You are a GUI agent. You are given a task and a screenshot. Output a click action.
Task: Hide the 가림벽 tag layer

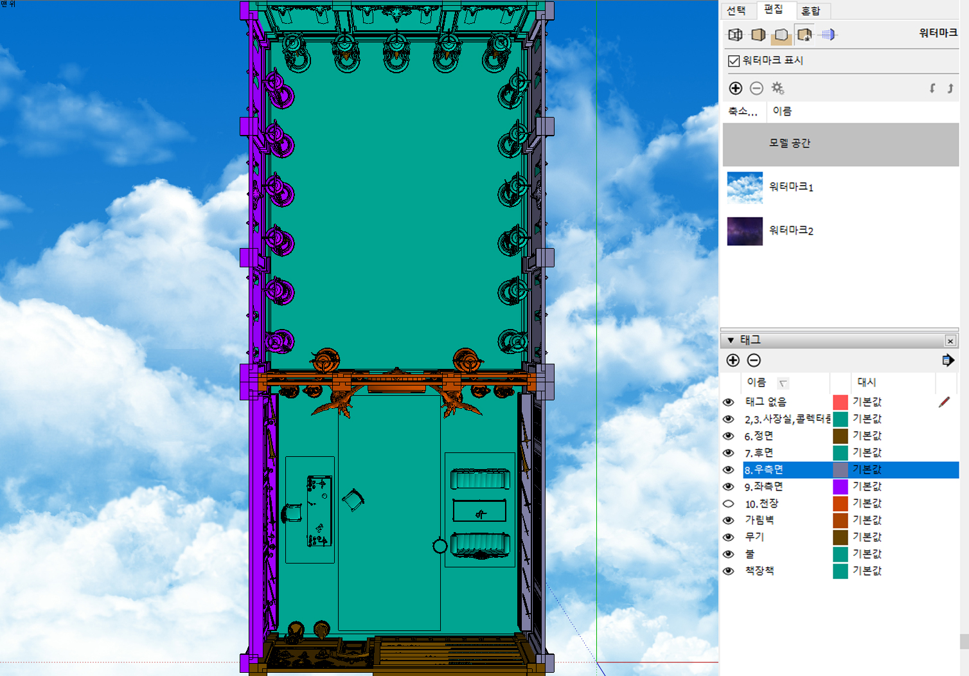tap(728, 520)
